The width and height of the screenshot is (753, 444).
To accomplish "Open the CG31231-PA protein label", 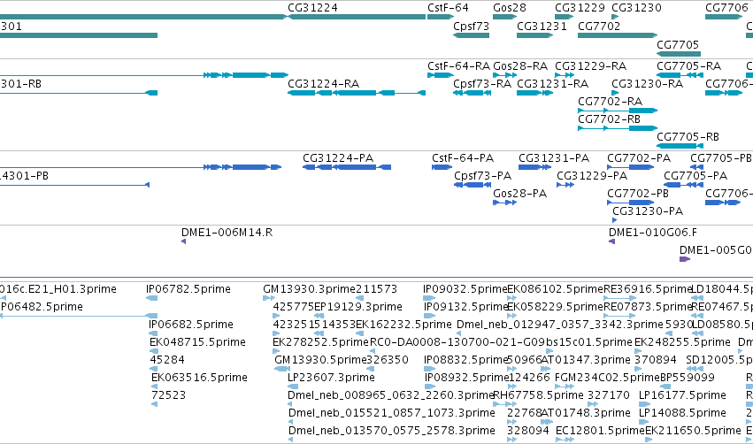I will pyautogui.click(x=554, y=158).
